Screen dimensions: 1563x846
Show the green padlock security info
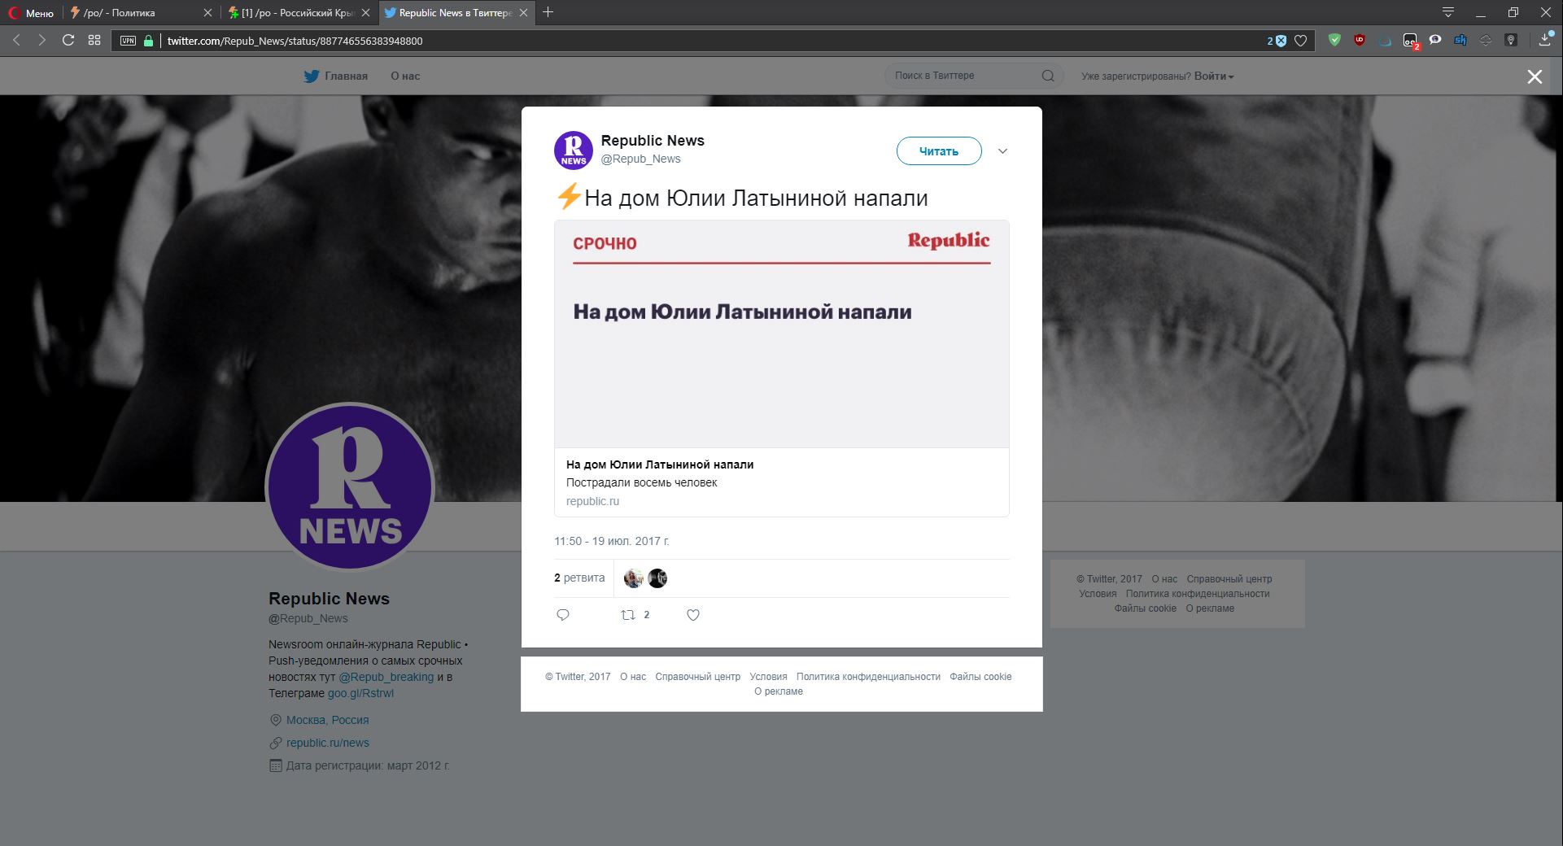148,41
